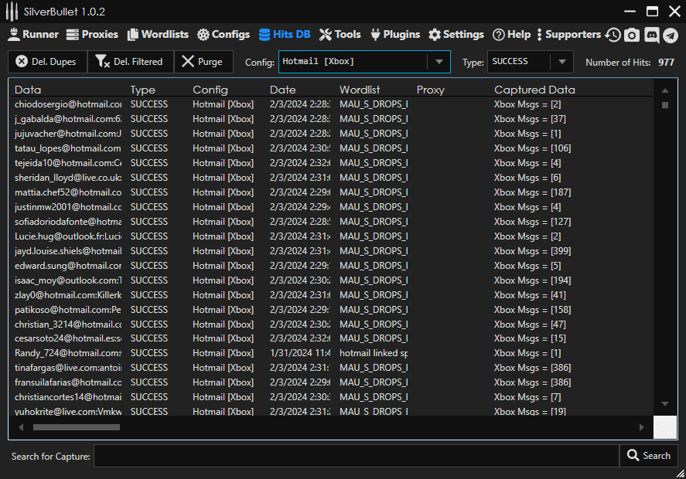This screenshot has height=479, width=686.
Task: Go to the Wordlists section
Action: (158, 35)
